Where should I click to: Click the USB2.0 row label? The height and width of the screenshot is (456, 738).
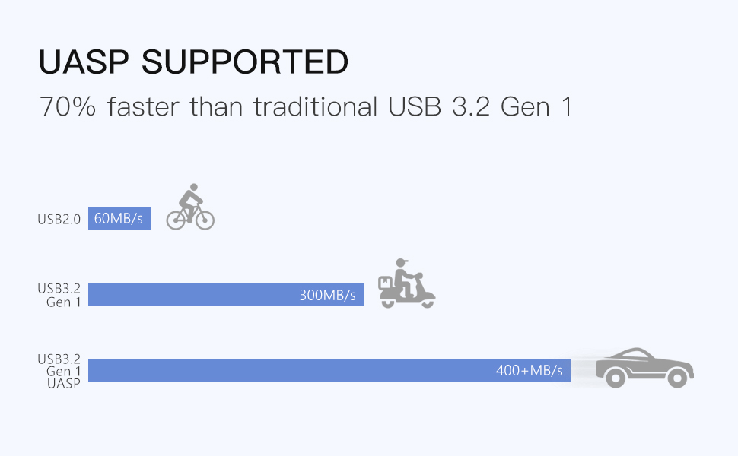point(59,220)
